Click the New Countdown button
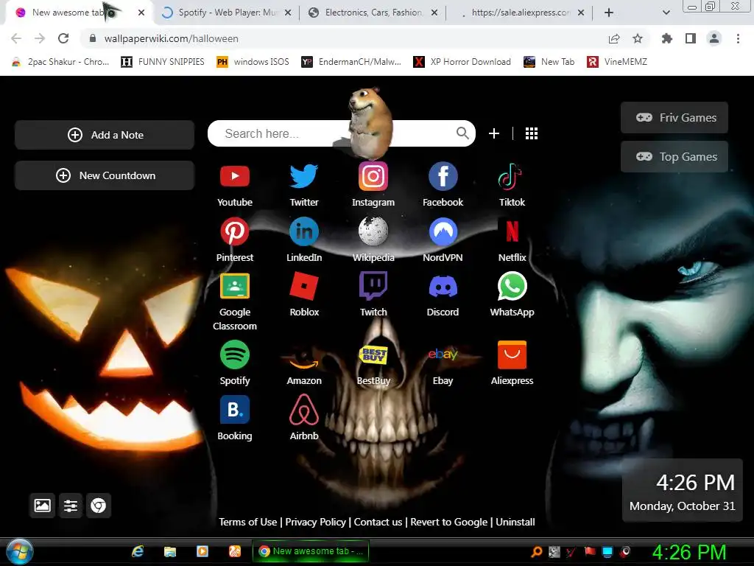Viewport: 754px width, 566px height. 105,175
